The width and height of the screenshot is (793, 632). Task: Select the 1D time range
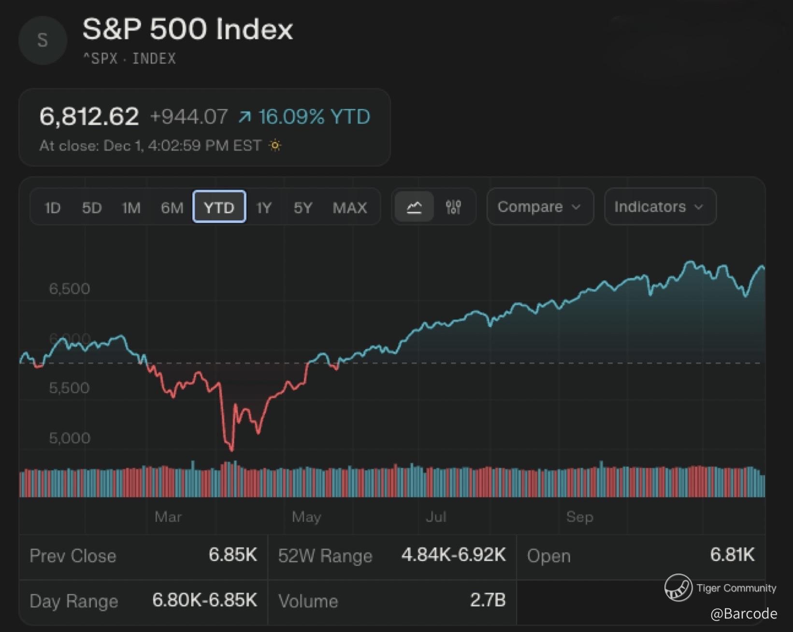(x=52, y=208)
